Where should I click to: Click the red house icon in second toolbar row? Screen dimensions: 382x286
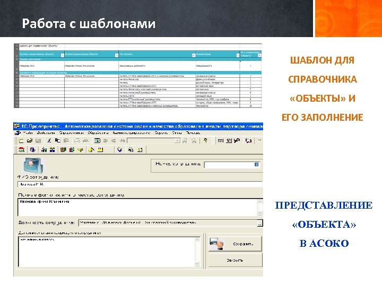(x=21, y=149)
